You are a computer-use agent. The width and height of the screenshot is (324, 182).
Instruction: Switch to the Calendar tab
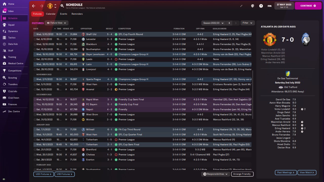51,14
